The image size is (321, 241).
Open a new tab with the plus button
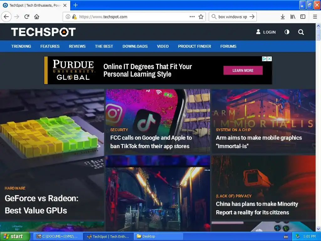tap(76, 5)
